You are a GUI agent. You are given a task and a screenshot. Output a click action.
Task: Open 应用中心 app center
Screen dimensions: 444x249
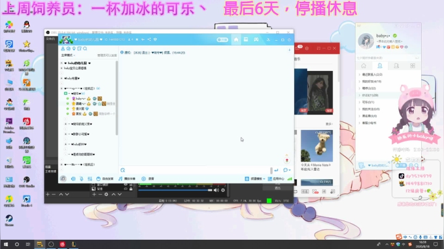coord(276,179)
